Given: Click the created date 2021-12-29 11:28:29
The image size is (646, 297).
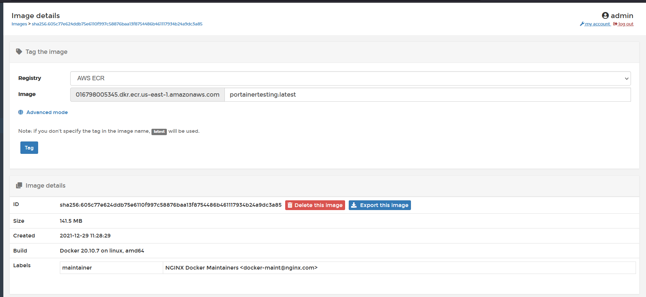Looking at the screenshot, I should 85,236.
